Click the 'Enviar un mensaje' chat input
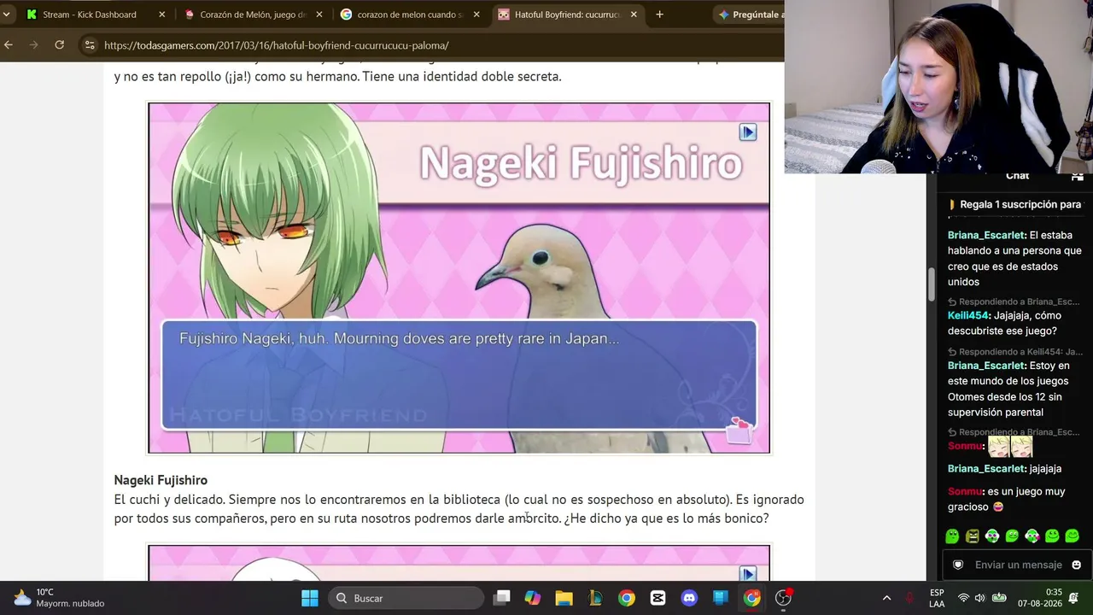The width and height of the screenshot is (1093, 615). tap(1018, 565)
